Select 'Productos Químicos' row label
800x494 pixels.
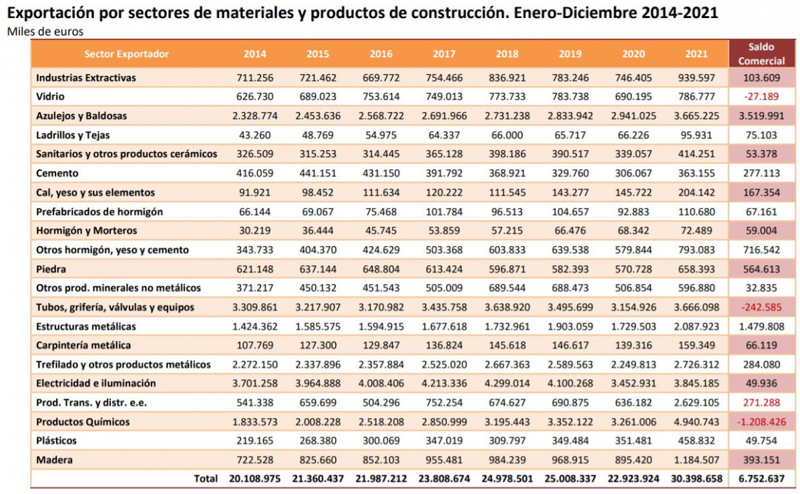point(83,422)
